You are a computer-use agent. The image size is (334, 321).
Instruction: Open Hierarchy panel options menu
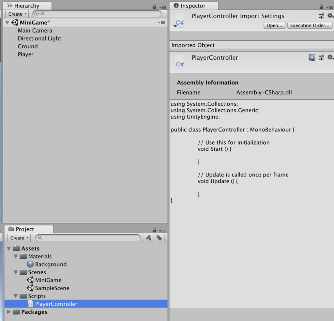(163, 8)
